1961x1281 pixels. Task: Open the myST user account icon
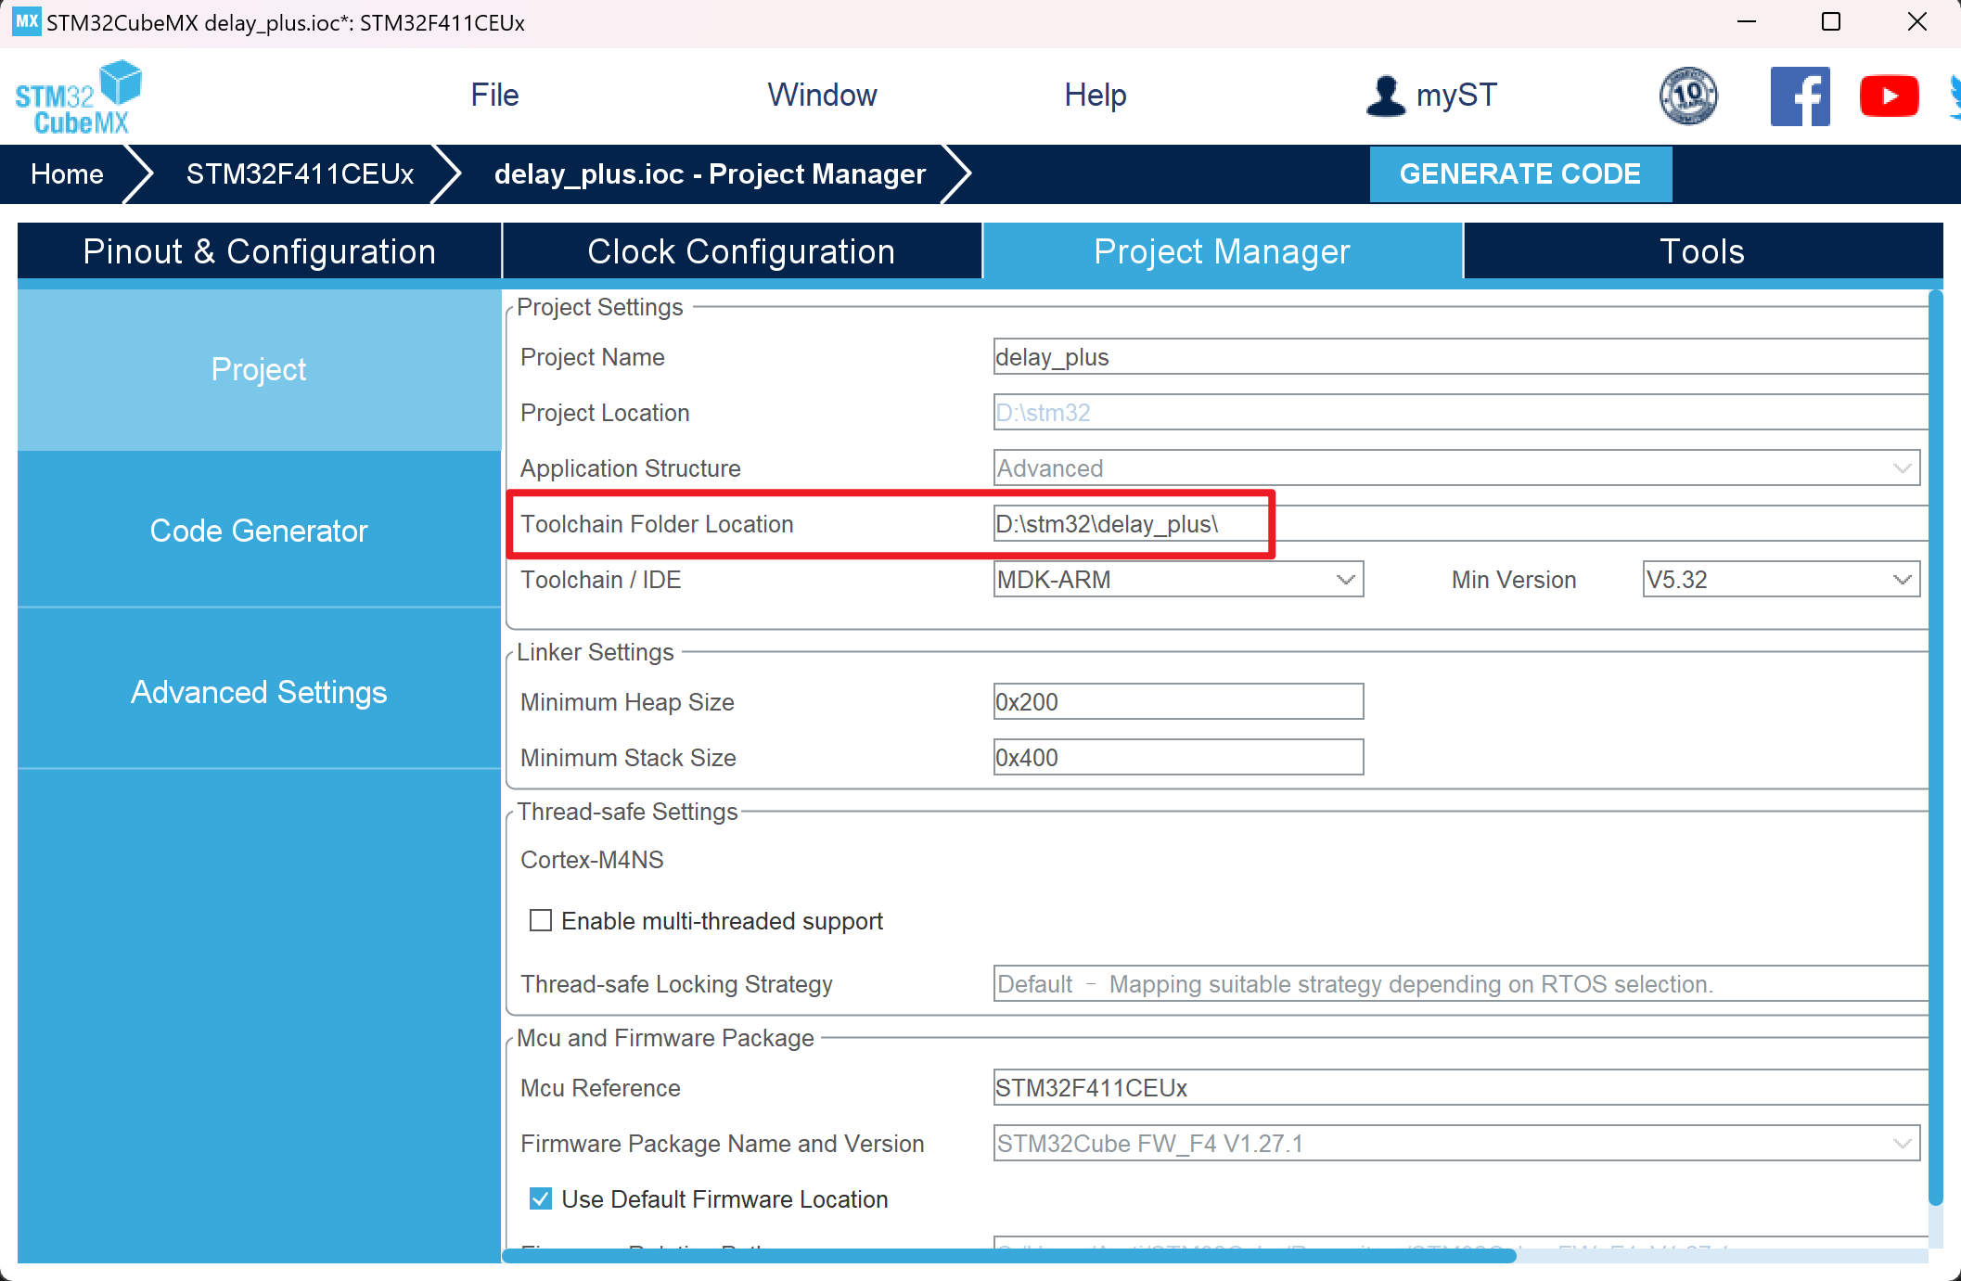pos(1386,96)
